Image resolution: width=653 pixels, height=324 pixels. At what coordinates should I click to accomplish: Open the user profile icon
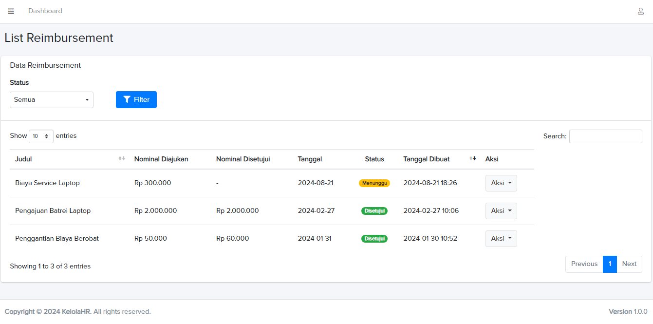(641, 11)
